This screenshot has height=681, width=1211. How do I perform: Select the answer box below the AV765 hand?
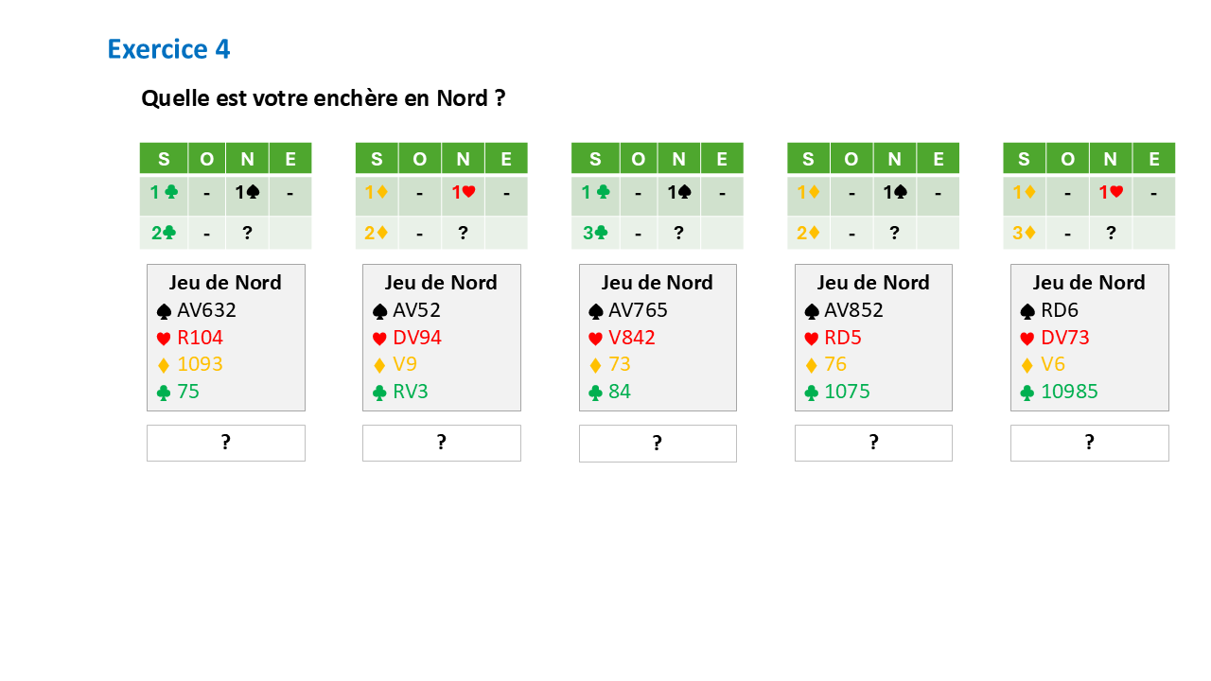pyautogui.click(x=658, y=444)
